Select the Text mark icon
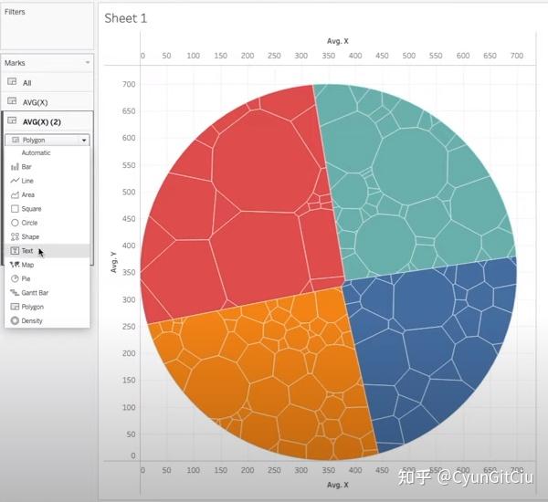This screenshot has width=548, height=502. [x=15, y=250]
